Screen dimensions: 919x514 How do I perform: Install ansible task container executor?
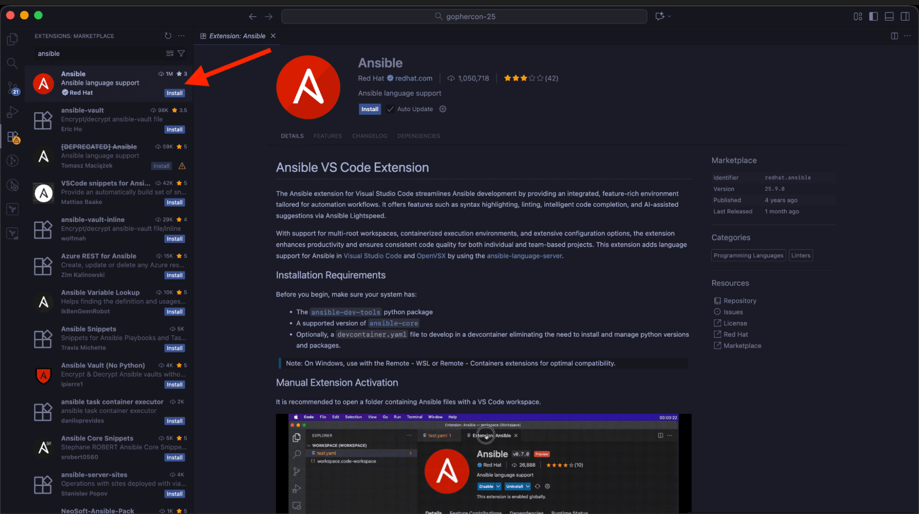click(175, 421)
